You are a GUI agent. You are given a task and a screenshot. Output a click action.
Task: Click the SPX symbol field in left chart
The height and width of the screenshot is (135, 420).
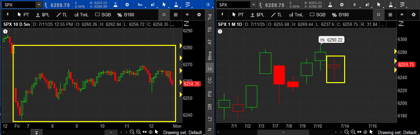coord(19,5)
